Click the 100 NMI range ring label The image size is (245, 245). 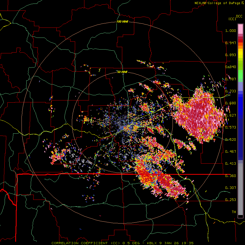point(122,22)
